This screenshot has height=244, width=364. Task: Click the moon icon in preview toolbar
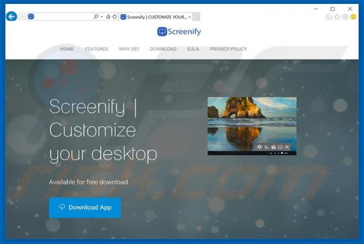click(x=266, y=147)
